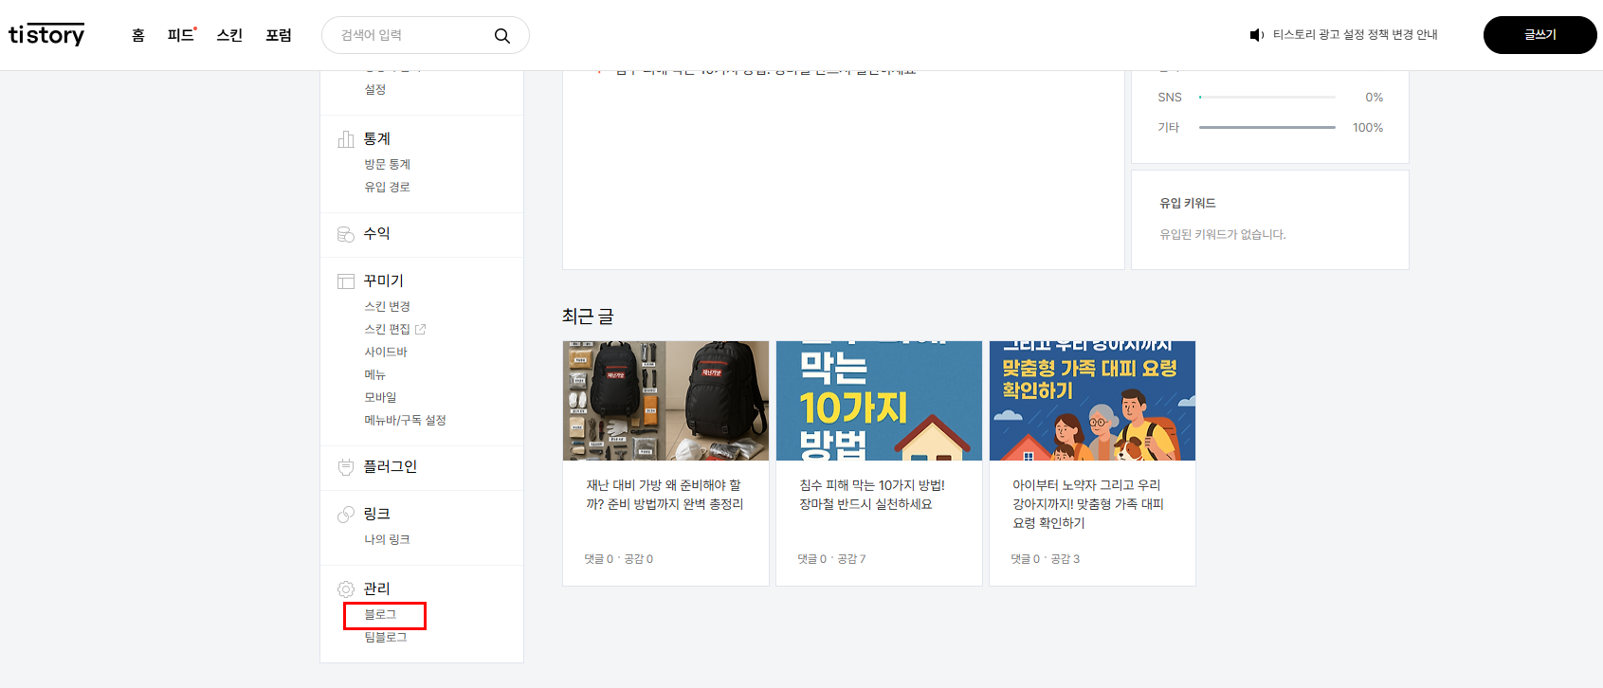Viewport: 1603px width, 688px height.
Task: Select the 관리 section heading
Action: coord(377,589)
